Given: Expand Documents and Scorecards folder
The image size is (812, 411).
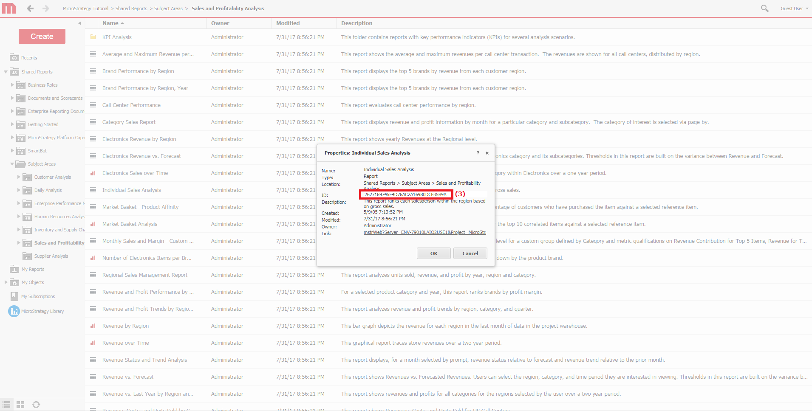Looking at the screenshot, I should [12, 98].
